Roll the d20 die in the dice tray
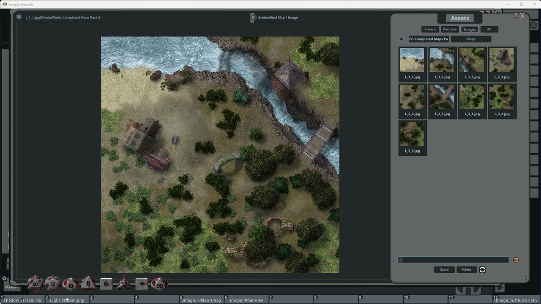Image resolution: width=541 pixels, height=304 pixels. (35, 284)
